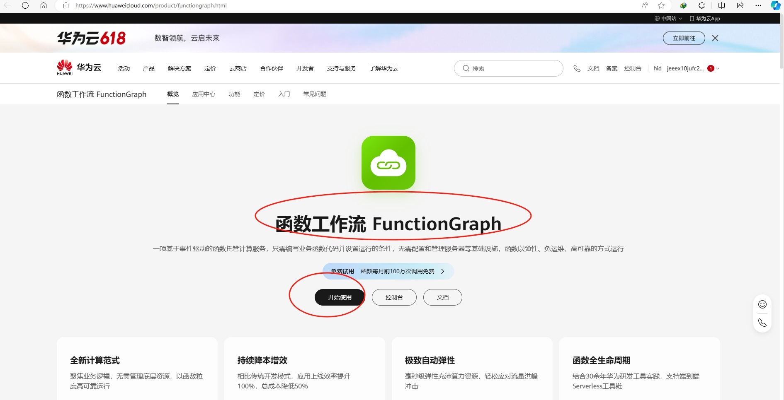Switch to the 功能 tab
Image resolution: width=784 pixels, height=400 pixels.
[234, 94]
